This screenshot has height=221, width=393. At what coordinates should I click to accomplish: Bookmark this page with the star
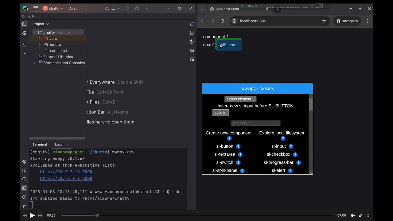click(x=324, y=21)
